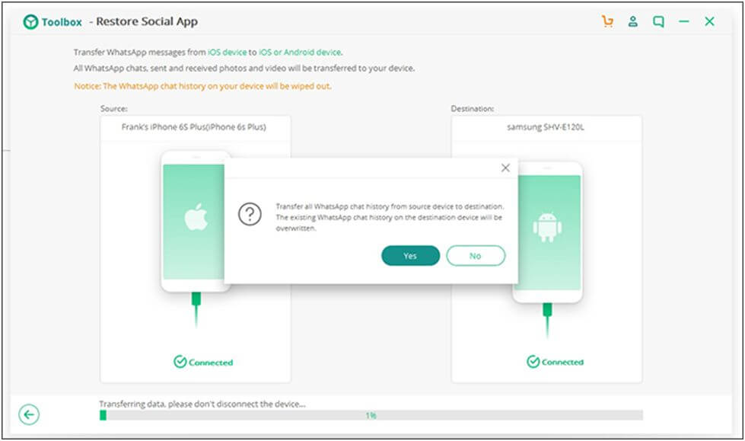The image size is (745, 441).
Task: Select the samsung SHV-E120L destination header
Action: [546, 127]
